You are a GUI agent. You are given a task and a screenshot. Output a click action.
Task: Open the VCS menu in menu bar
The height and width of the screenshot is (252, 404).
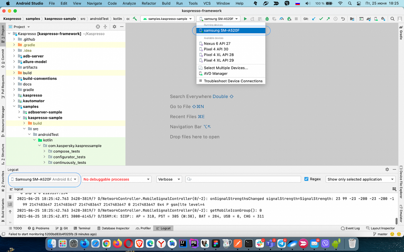[207, 3]
